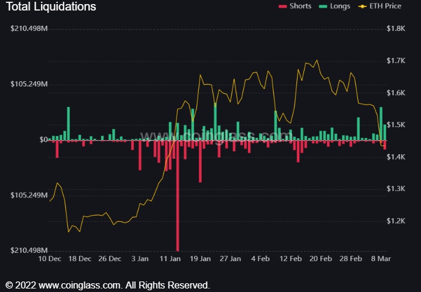The image size is (421, 292).
Task: Toggle the Longs legend label
Action: click(x=340, y=6)
